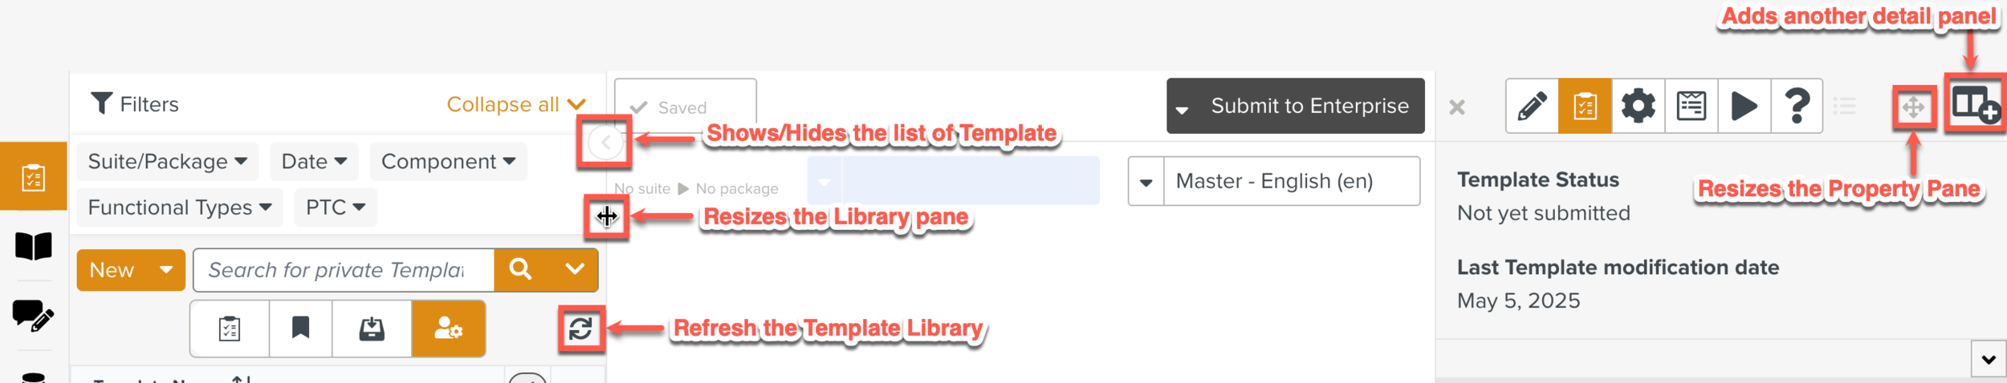Viewport: 2007px width, 383px height.
Task: Select the clipboard Templates sidebar tab
Action: [x=34, y=177]
